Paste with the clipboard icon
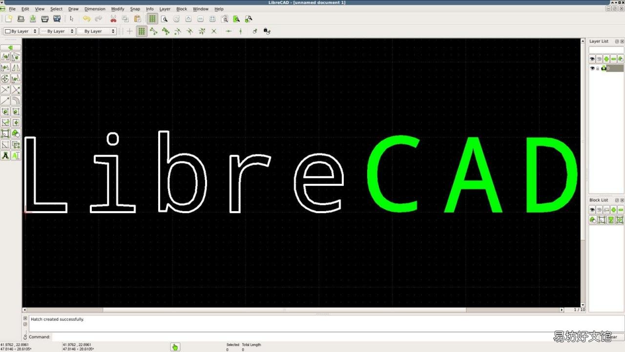This screenshot has height=352, width=625. click(x=137, y=19)
